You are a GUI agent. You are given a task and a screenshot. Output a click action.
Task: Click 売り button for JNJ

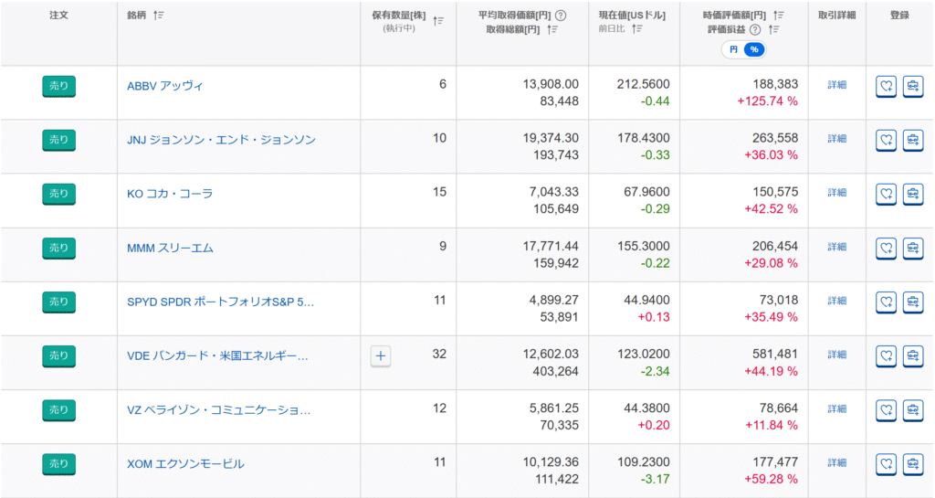pos(58,140)
